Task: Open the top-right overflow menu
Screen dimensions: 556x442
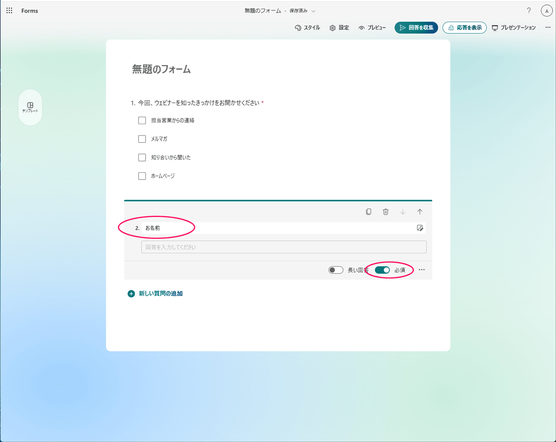Action: [548, 27]
